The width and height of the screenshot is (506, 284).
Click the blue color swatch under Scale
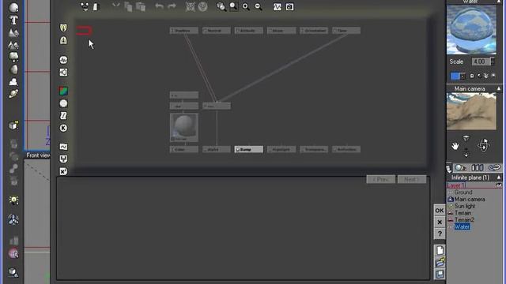coord(455,77)
